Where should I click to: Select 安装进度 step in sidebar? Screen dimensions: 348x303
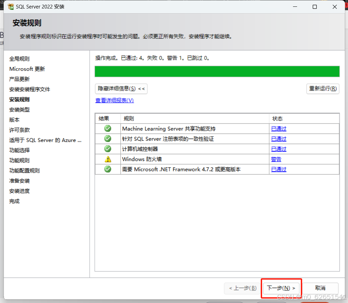[19, 191]
